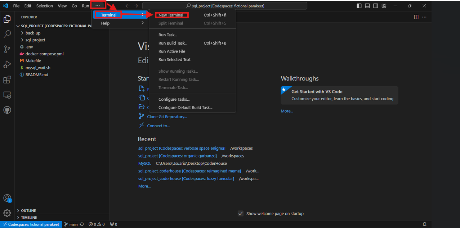Open the Terminal submenu

pyautogui.click(x=120, y=15)
